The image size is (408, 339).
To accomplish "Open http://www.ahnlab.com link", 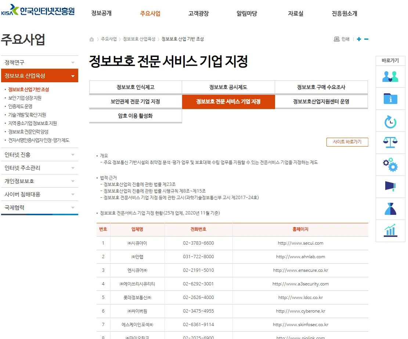I will tap(300, 257).
